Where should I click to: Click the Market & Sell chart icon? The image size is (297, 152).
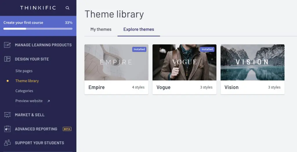(7, 115)
